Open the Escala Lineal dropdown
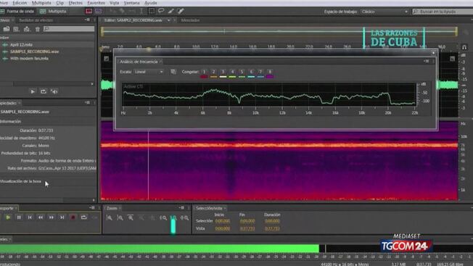473x266 pixels. (x=149, y=72)
